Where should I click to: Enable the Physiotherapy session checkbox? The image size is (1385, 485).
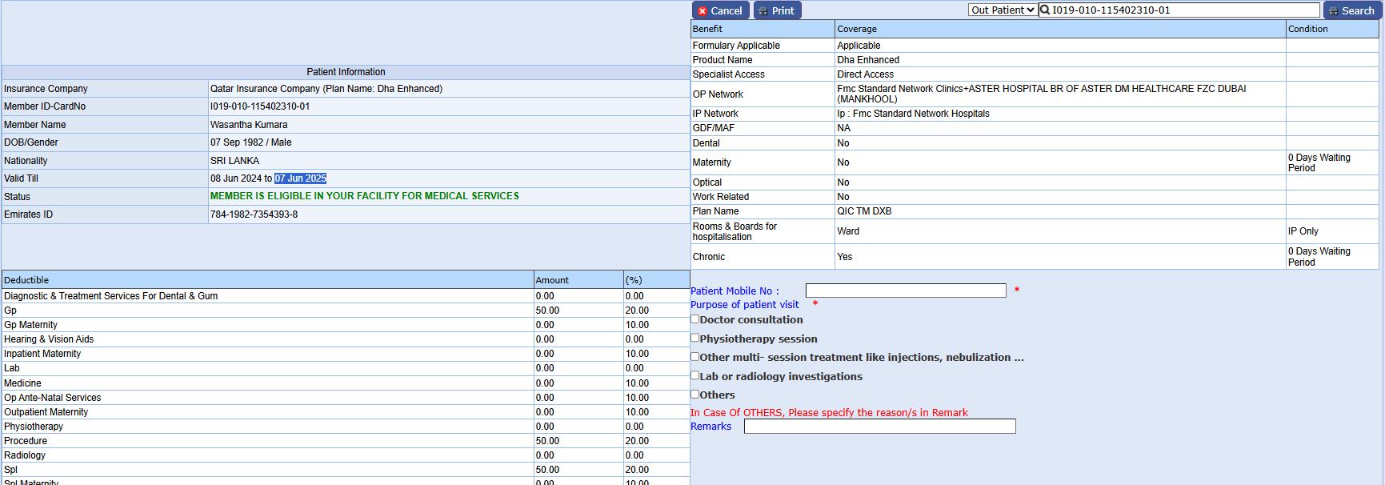[695, 339]
